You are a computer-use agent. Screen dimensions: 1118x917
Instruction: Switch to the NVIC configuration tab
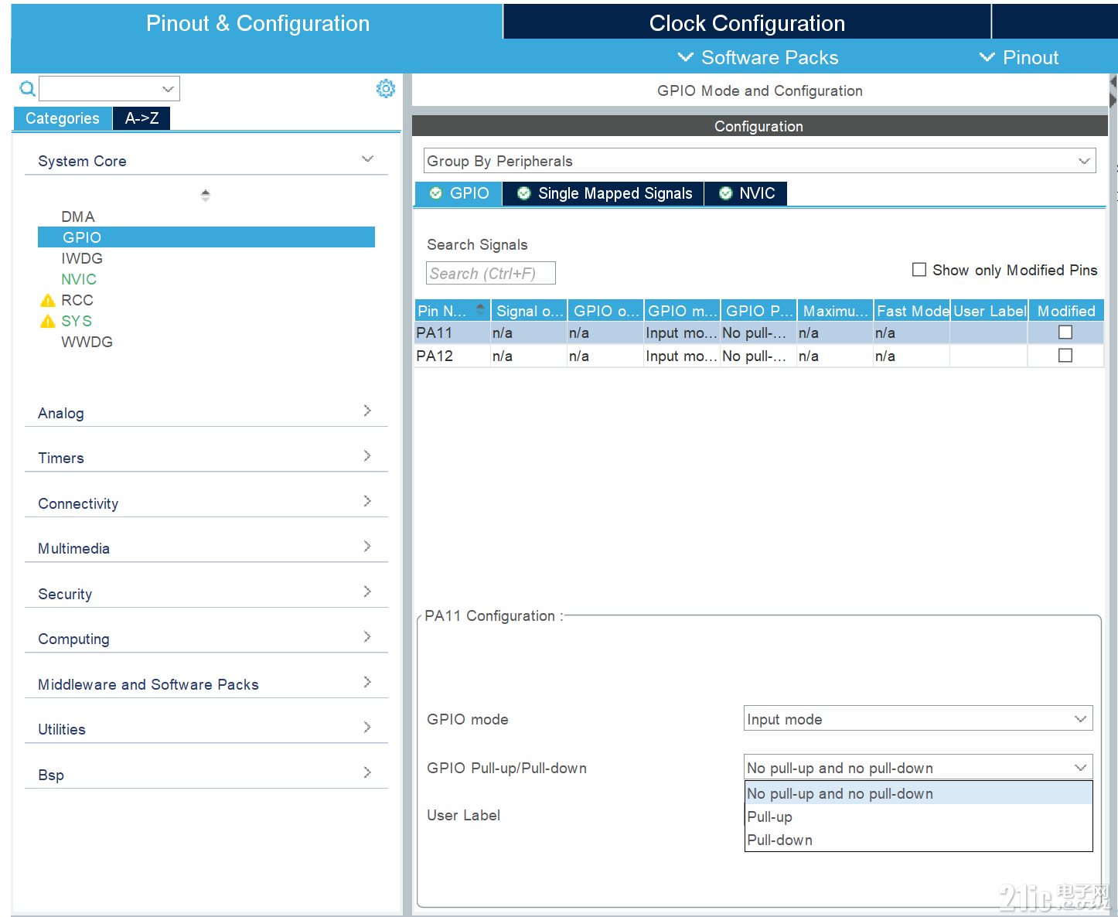click(x=746, y=193)
